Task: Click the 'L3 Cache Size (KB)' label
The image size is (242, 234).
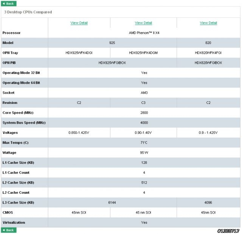Action: click(18, 203)
